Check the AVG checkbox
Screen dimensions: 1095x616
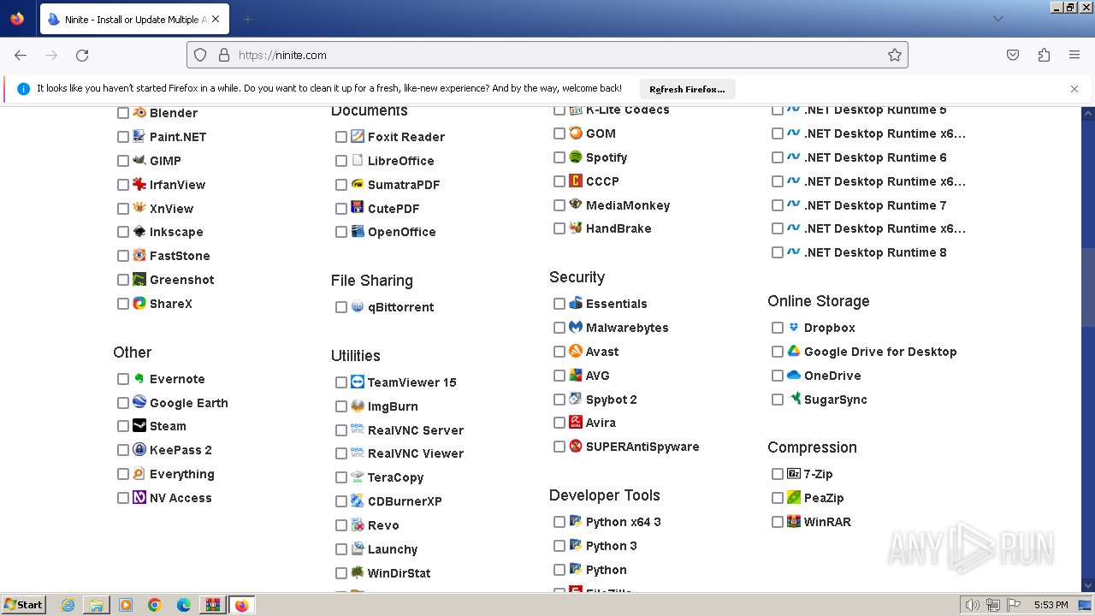pyautogui.click(x=559, y=376)
